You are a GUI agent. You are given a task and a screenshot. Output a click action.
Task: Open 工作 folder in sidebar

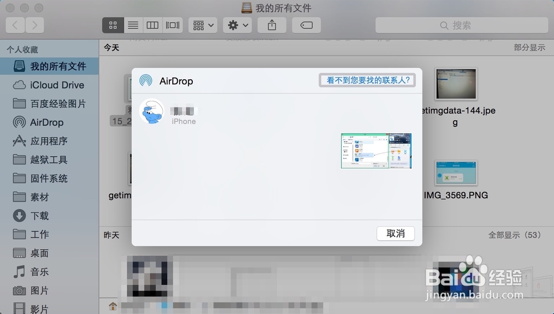[49, 234]
